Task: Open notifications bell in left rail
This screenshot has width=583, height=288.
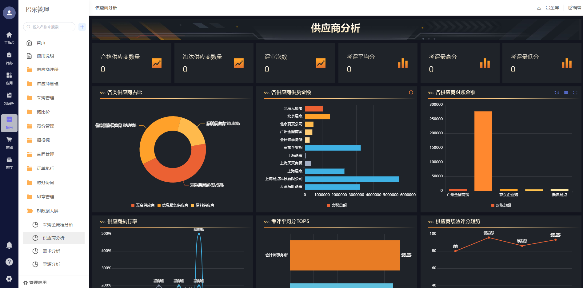Action: [x=9, y=245]
